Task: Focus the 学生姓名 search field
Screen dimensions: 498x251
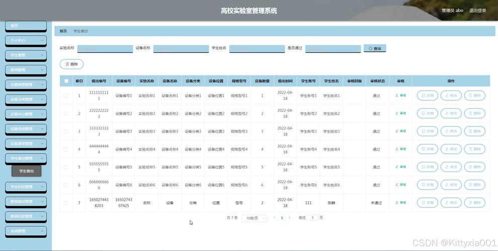Action: coord(257,49)
